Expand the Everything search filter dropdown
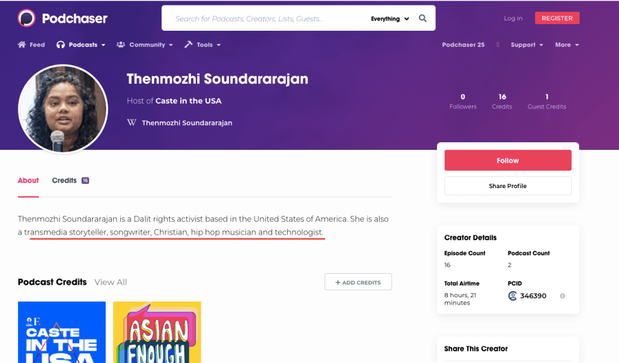 [390, 19]
